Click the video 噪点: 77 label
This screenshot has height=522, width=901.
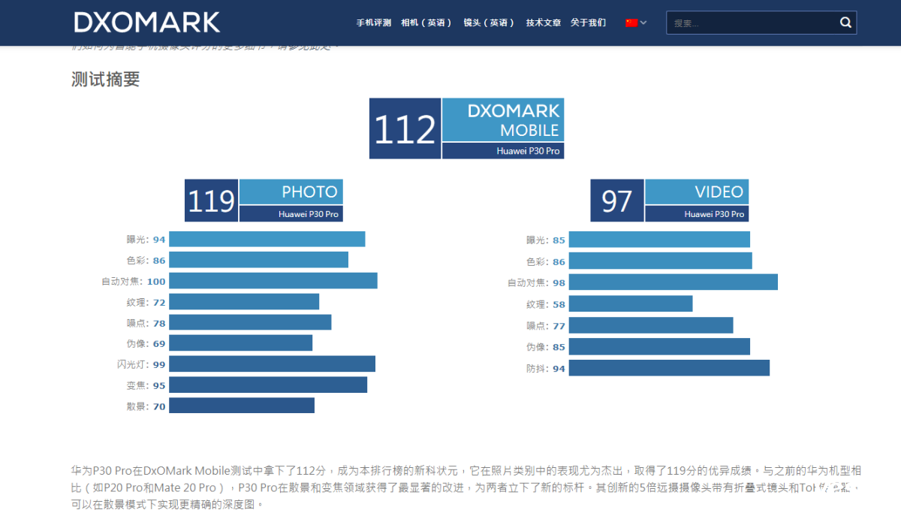[x=546, y=326]
